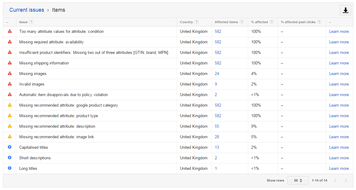Sort by the Issue column header
356x190 pixels.
(23, 22)
